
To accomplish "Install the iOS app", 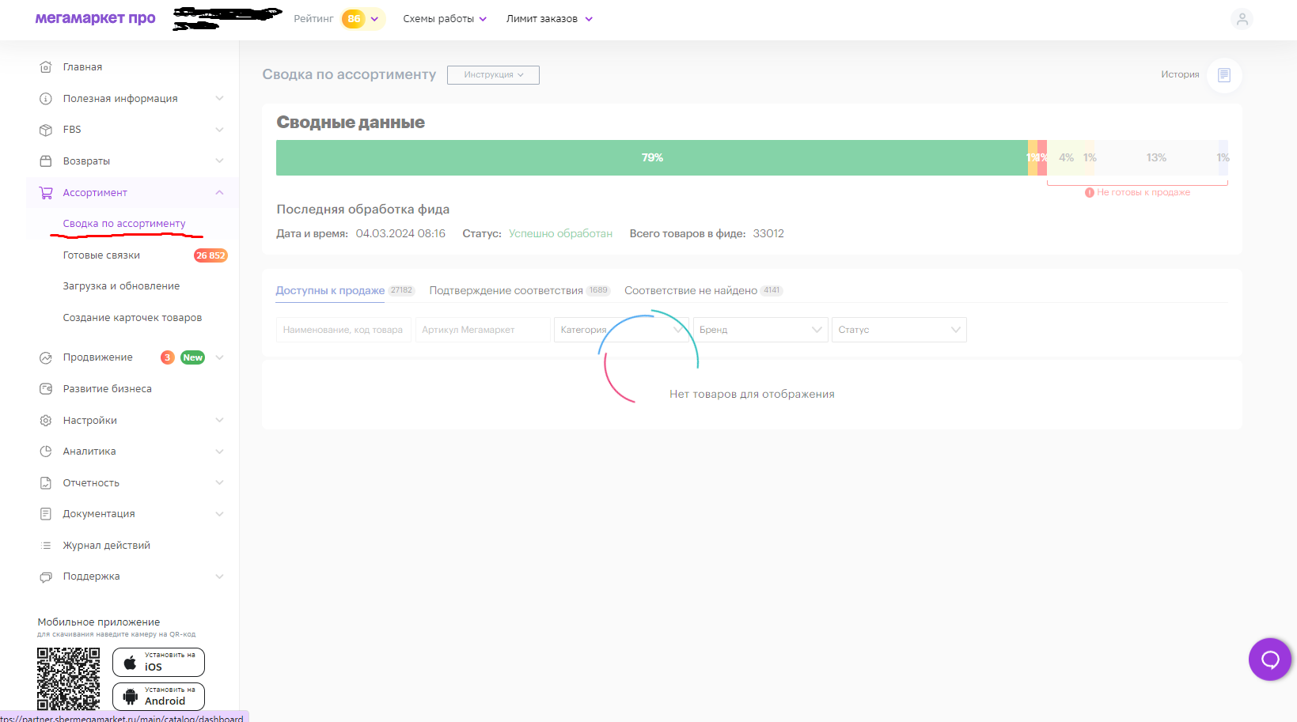I will pos(158,662).
